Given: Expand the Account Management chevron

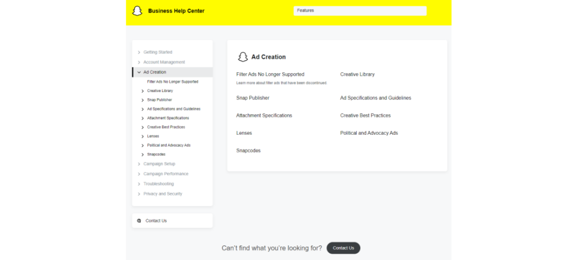Looking at the screenshot, I should (139, 62).
